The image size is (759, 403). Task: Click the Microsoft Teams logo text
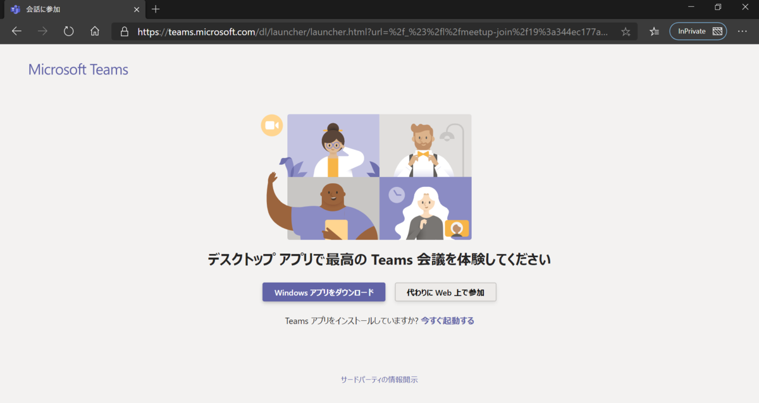78,69
